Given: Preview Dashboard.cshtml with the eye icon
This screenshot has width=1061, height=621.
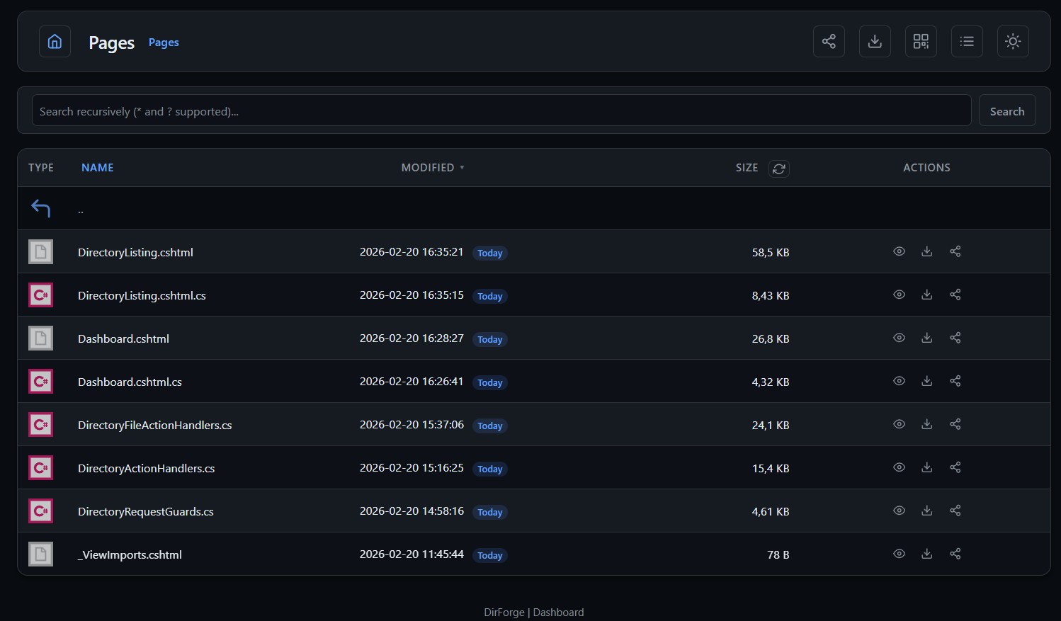Looking at the screenshot, I should pyautogui.click(x=899, y=338).
